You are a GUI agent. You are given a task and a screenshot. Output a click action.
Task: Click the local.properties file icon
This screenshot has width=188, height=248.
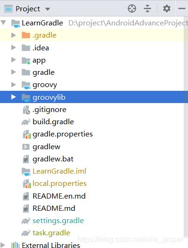26,184
